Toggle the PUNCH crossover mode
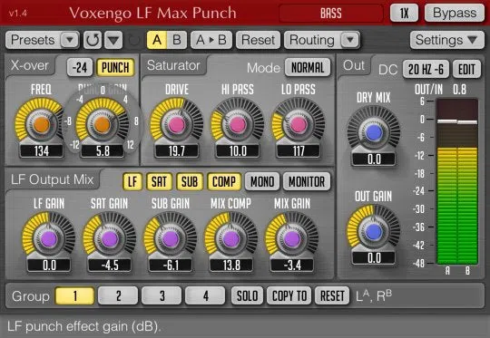490x338 pixels. coord(115,67)
